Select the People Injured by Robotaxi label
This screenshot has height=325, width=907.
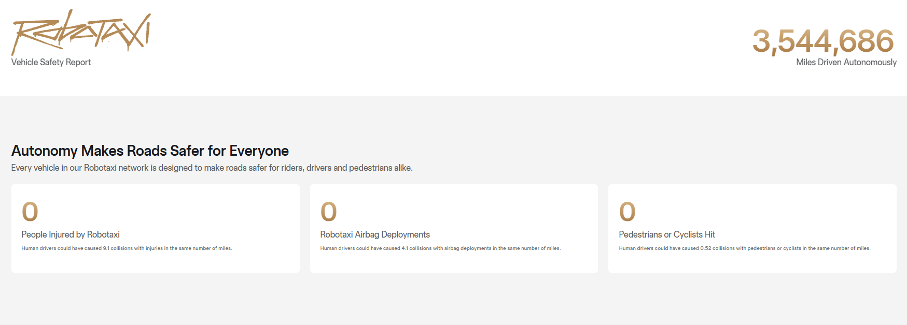(x=71, y=234)
